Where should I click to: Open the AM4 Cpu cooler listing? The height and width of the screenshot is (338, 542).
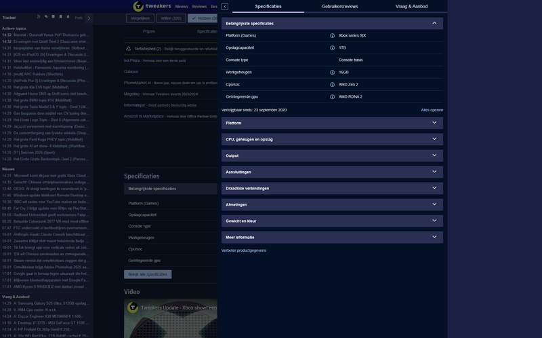tap(35, 310)
